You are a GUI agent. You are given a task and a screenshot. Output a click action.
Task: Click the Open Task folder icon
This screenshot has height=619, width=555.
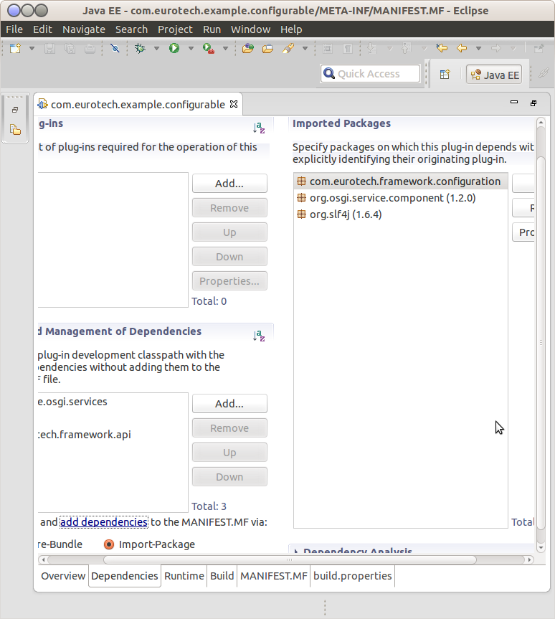[x=267, y=49]
